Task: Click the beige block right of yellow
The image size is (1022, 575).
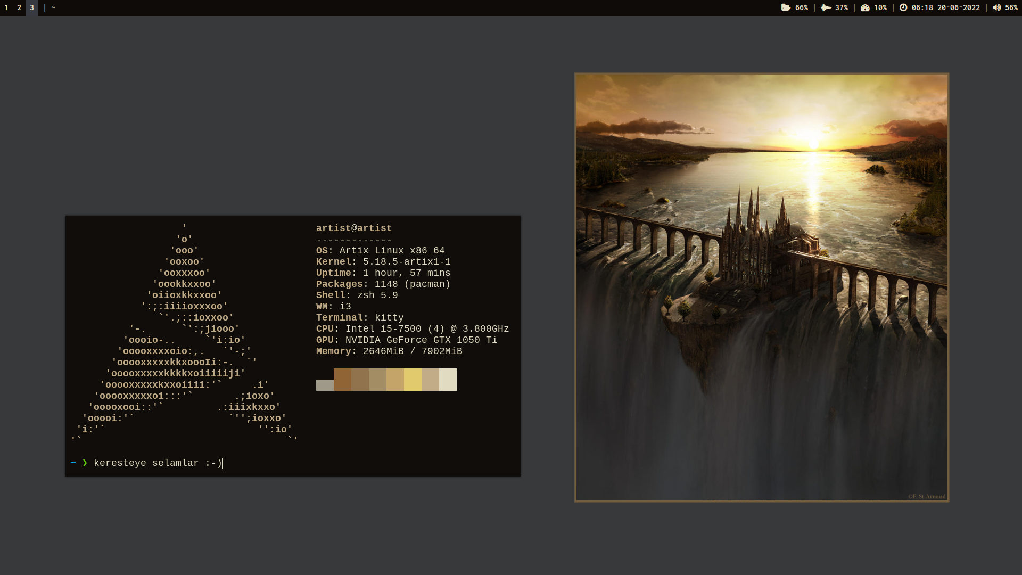Action: 430,380
